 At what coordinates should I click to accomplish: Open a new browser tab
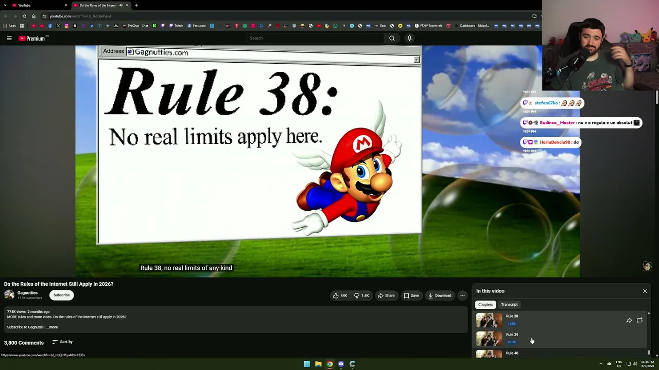(136, 5)
